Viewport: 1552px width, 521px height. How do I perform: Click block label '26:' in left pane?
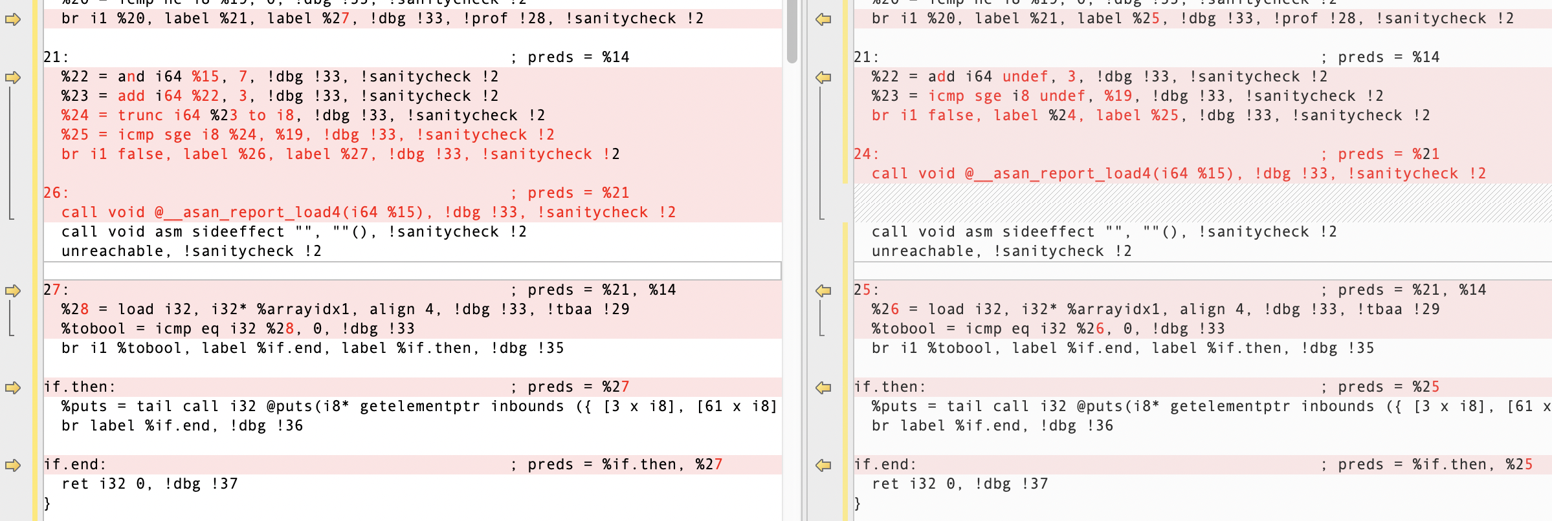pos(56,193)
